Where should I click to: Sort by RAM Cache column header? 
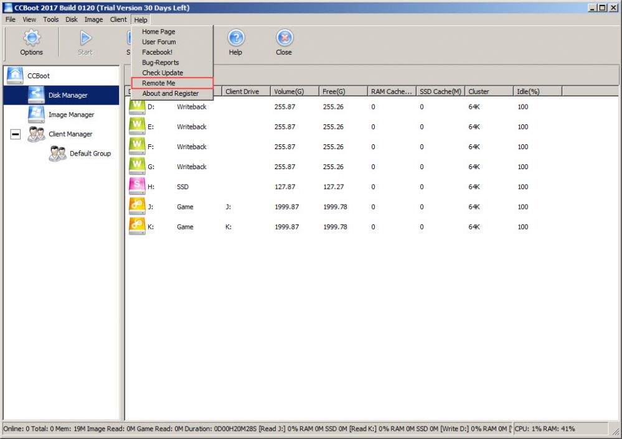[392, 91]
